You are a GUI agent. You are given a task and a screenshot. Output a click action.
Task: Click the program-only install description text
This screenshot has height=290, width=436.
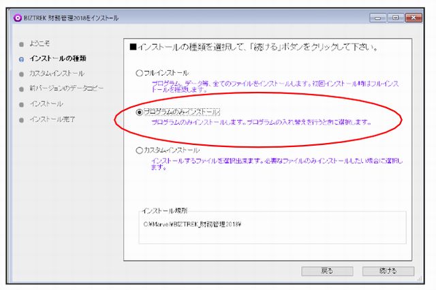[x=262, y=123]
